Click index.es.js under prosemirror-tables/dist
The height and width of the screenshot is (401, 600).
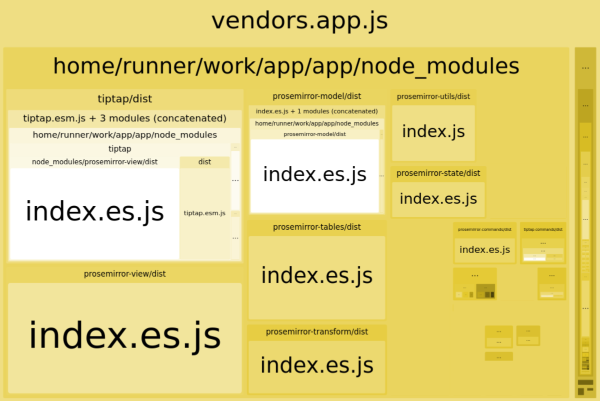pos(316,276)
